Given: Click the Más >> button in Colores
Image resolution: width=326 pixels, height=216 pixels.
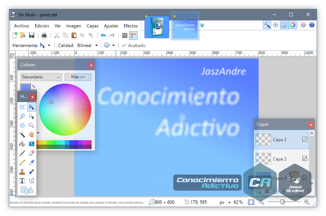Looking at the screenshot, I should [78, 77].
